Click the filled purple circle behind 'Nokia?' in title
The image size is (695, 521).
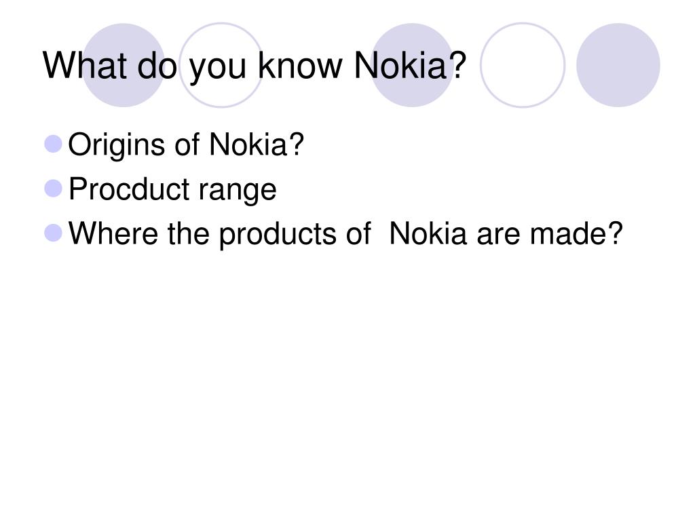[x=412, y=65]
